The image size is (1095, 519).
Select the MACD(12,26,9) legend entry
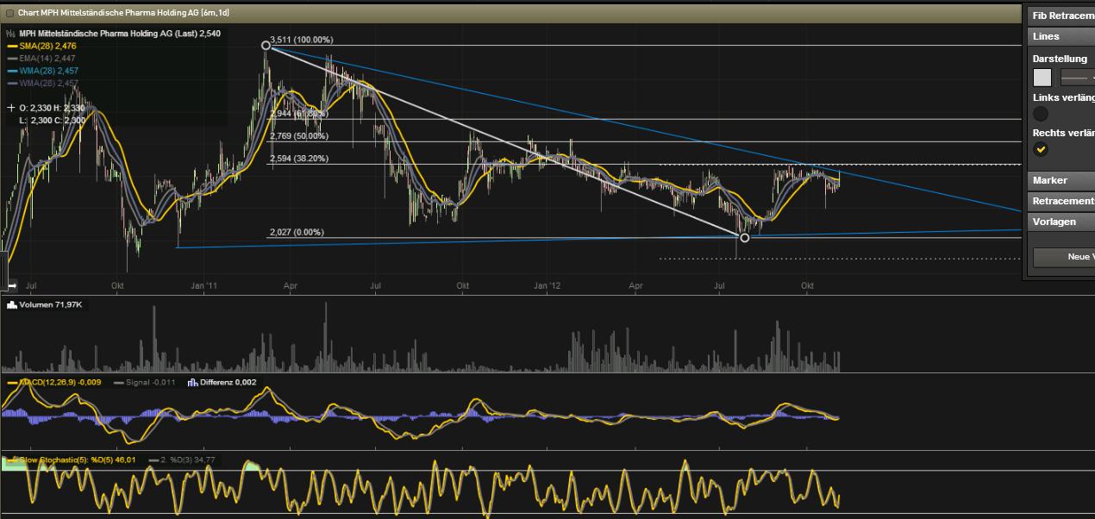tap(53, 382)
